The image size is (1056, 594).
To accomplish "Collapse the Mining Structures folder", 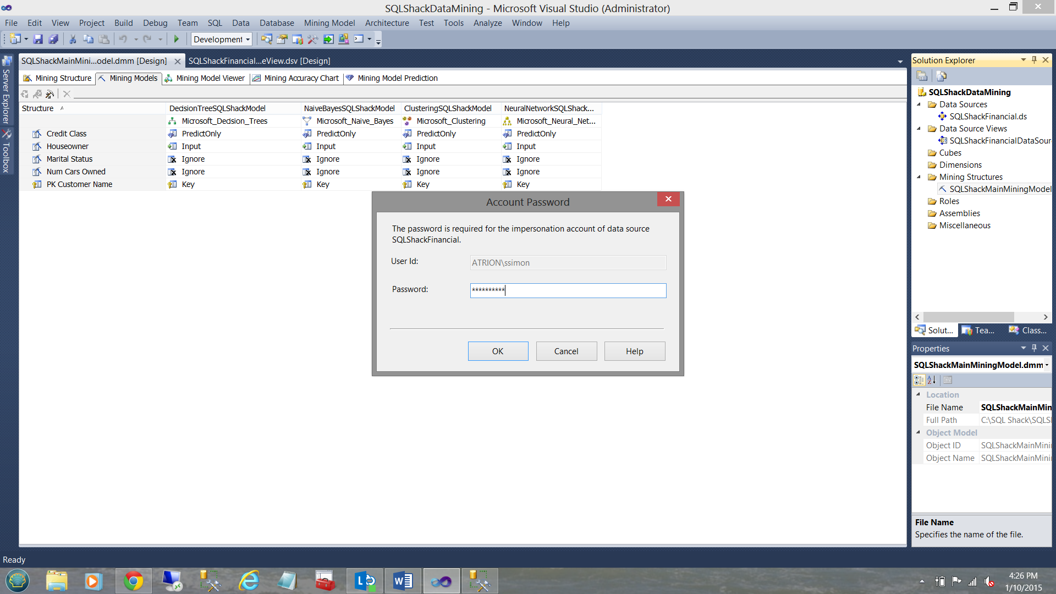I will 919,177.
